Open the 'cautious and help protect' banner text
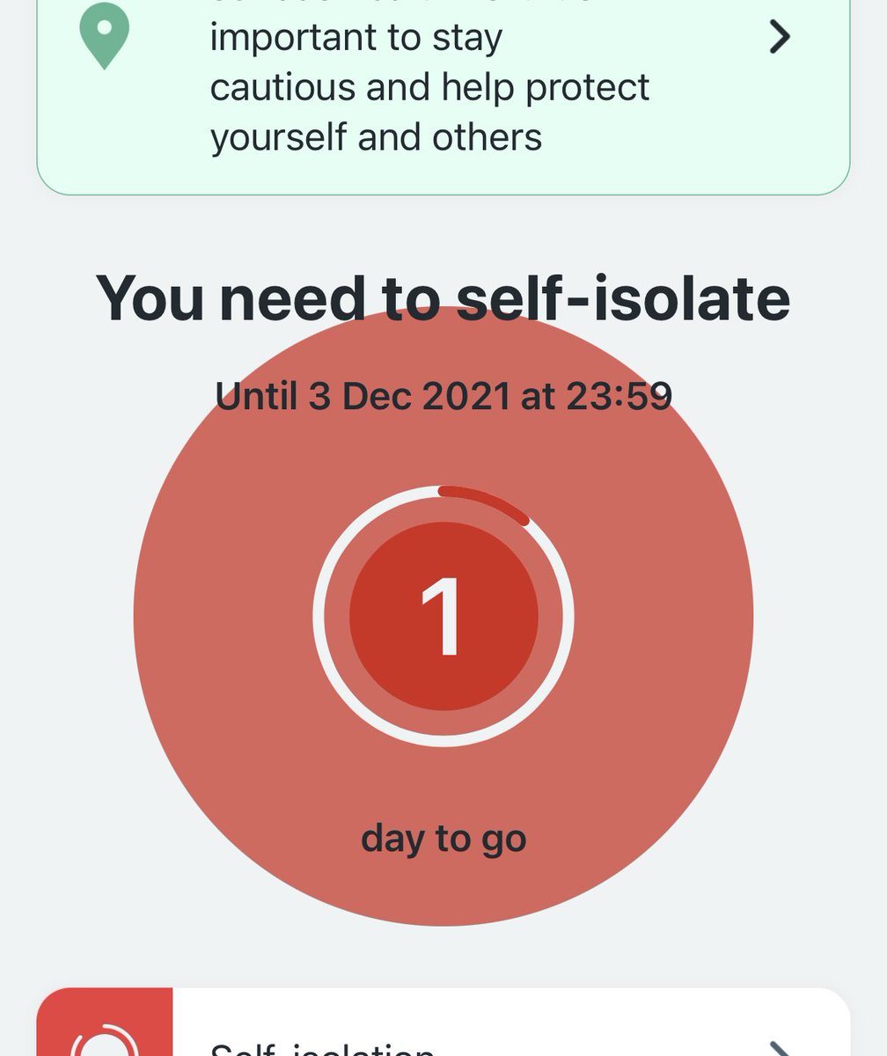 (x=429, y=87)
